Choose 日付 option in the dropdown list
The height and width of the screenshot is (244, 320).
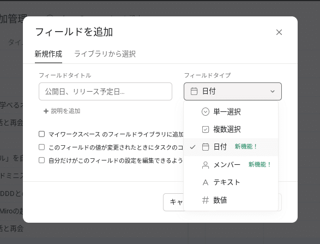pos(231,147)
